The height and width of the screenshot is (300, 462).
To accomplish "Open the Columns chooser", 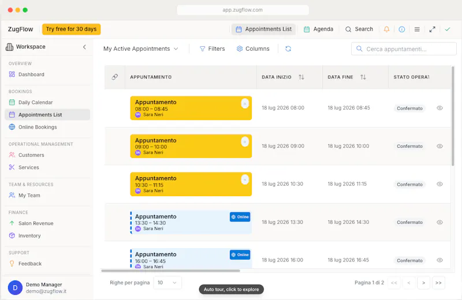I will click(x=253, y=48).
